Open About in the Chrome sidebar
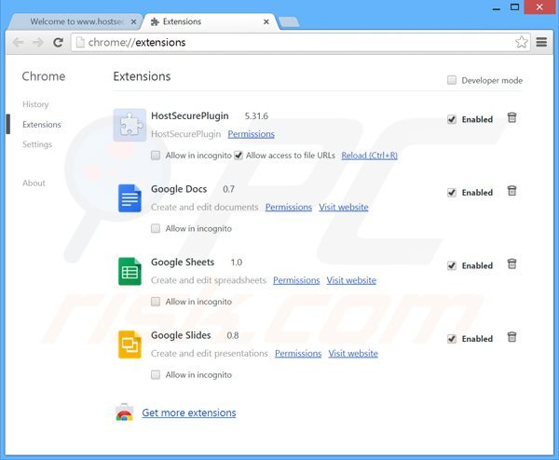The height and width of the screenshot is (460, 559). (34, 183)
